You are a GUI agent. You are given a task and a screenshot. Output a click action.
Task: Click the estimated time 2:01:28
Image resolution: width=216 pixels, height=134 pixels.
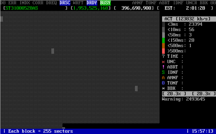click(x=196, y=8)
